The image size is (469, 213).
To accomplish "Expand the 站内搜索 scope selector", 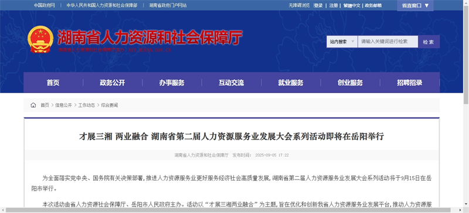I will pyautogui.click(x=342, y=42).
